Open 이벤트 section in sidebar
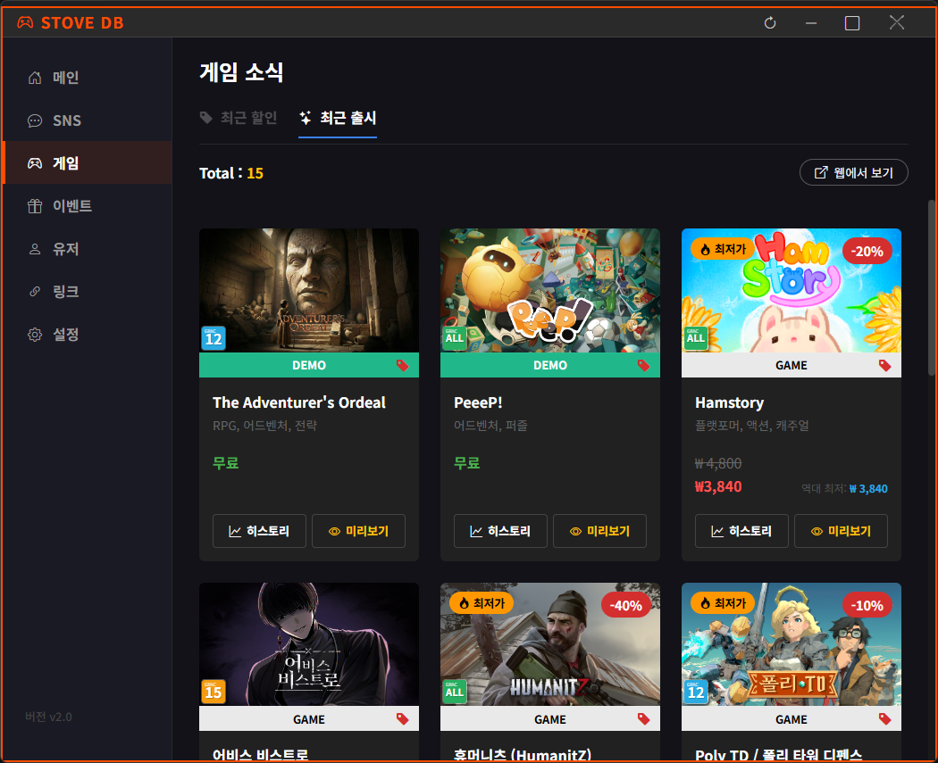 click(71, 206)
